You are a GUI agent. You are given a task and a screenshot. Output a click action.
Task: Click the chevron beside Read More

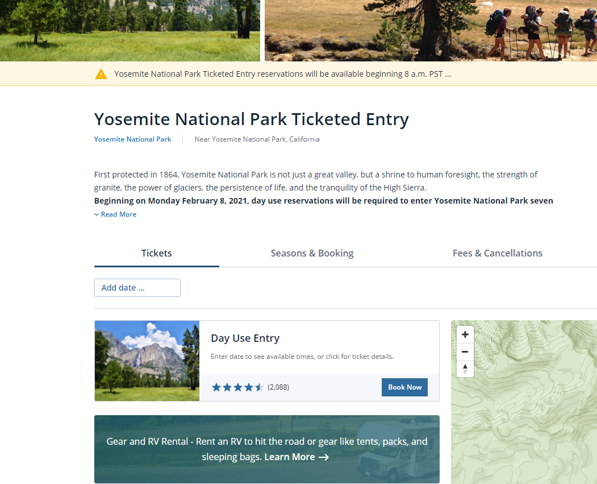point(97,214)
